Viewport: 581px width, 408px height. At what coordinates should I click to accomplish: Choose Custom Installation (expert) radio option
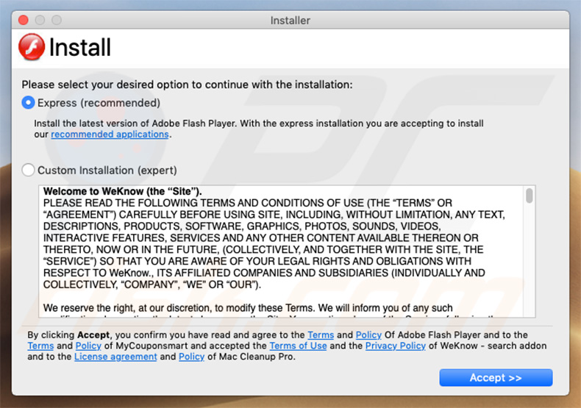coord(29,171)
